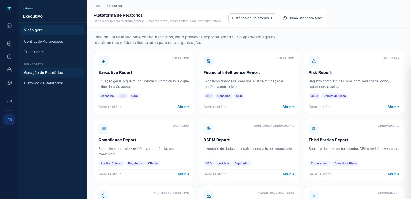Click Como usar esta tela? help button

(x=303, y=18)
